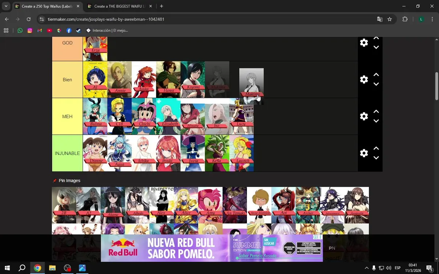Click the Red Bull banner advertisement
439x274 pixels.
(x=211, y=248)
